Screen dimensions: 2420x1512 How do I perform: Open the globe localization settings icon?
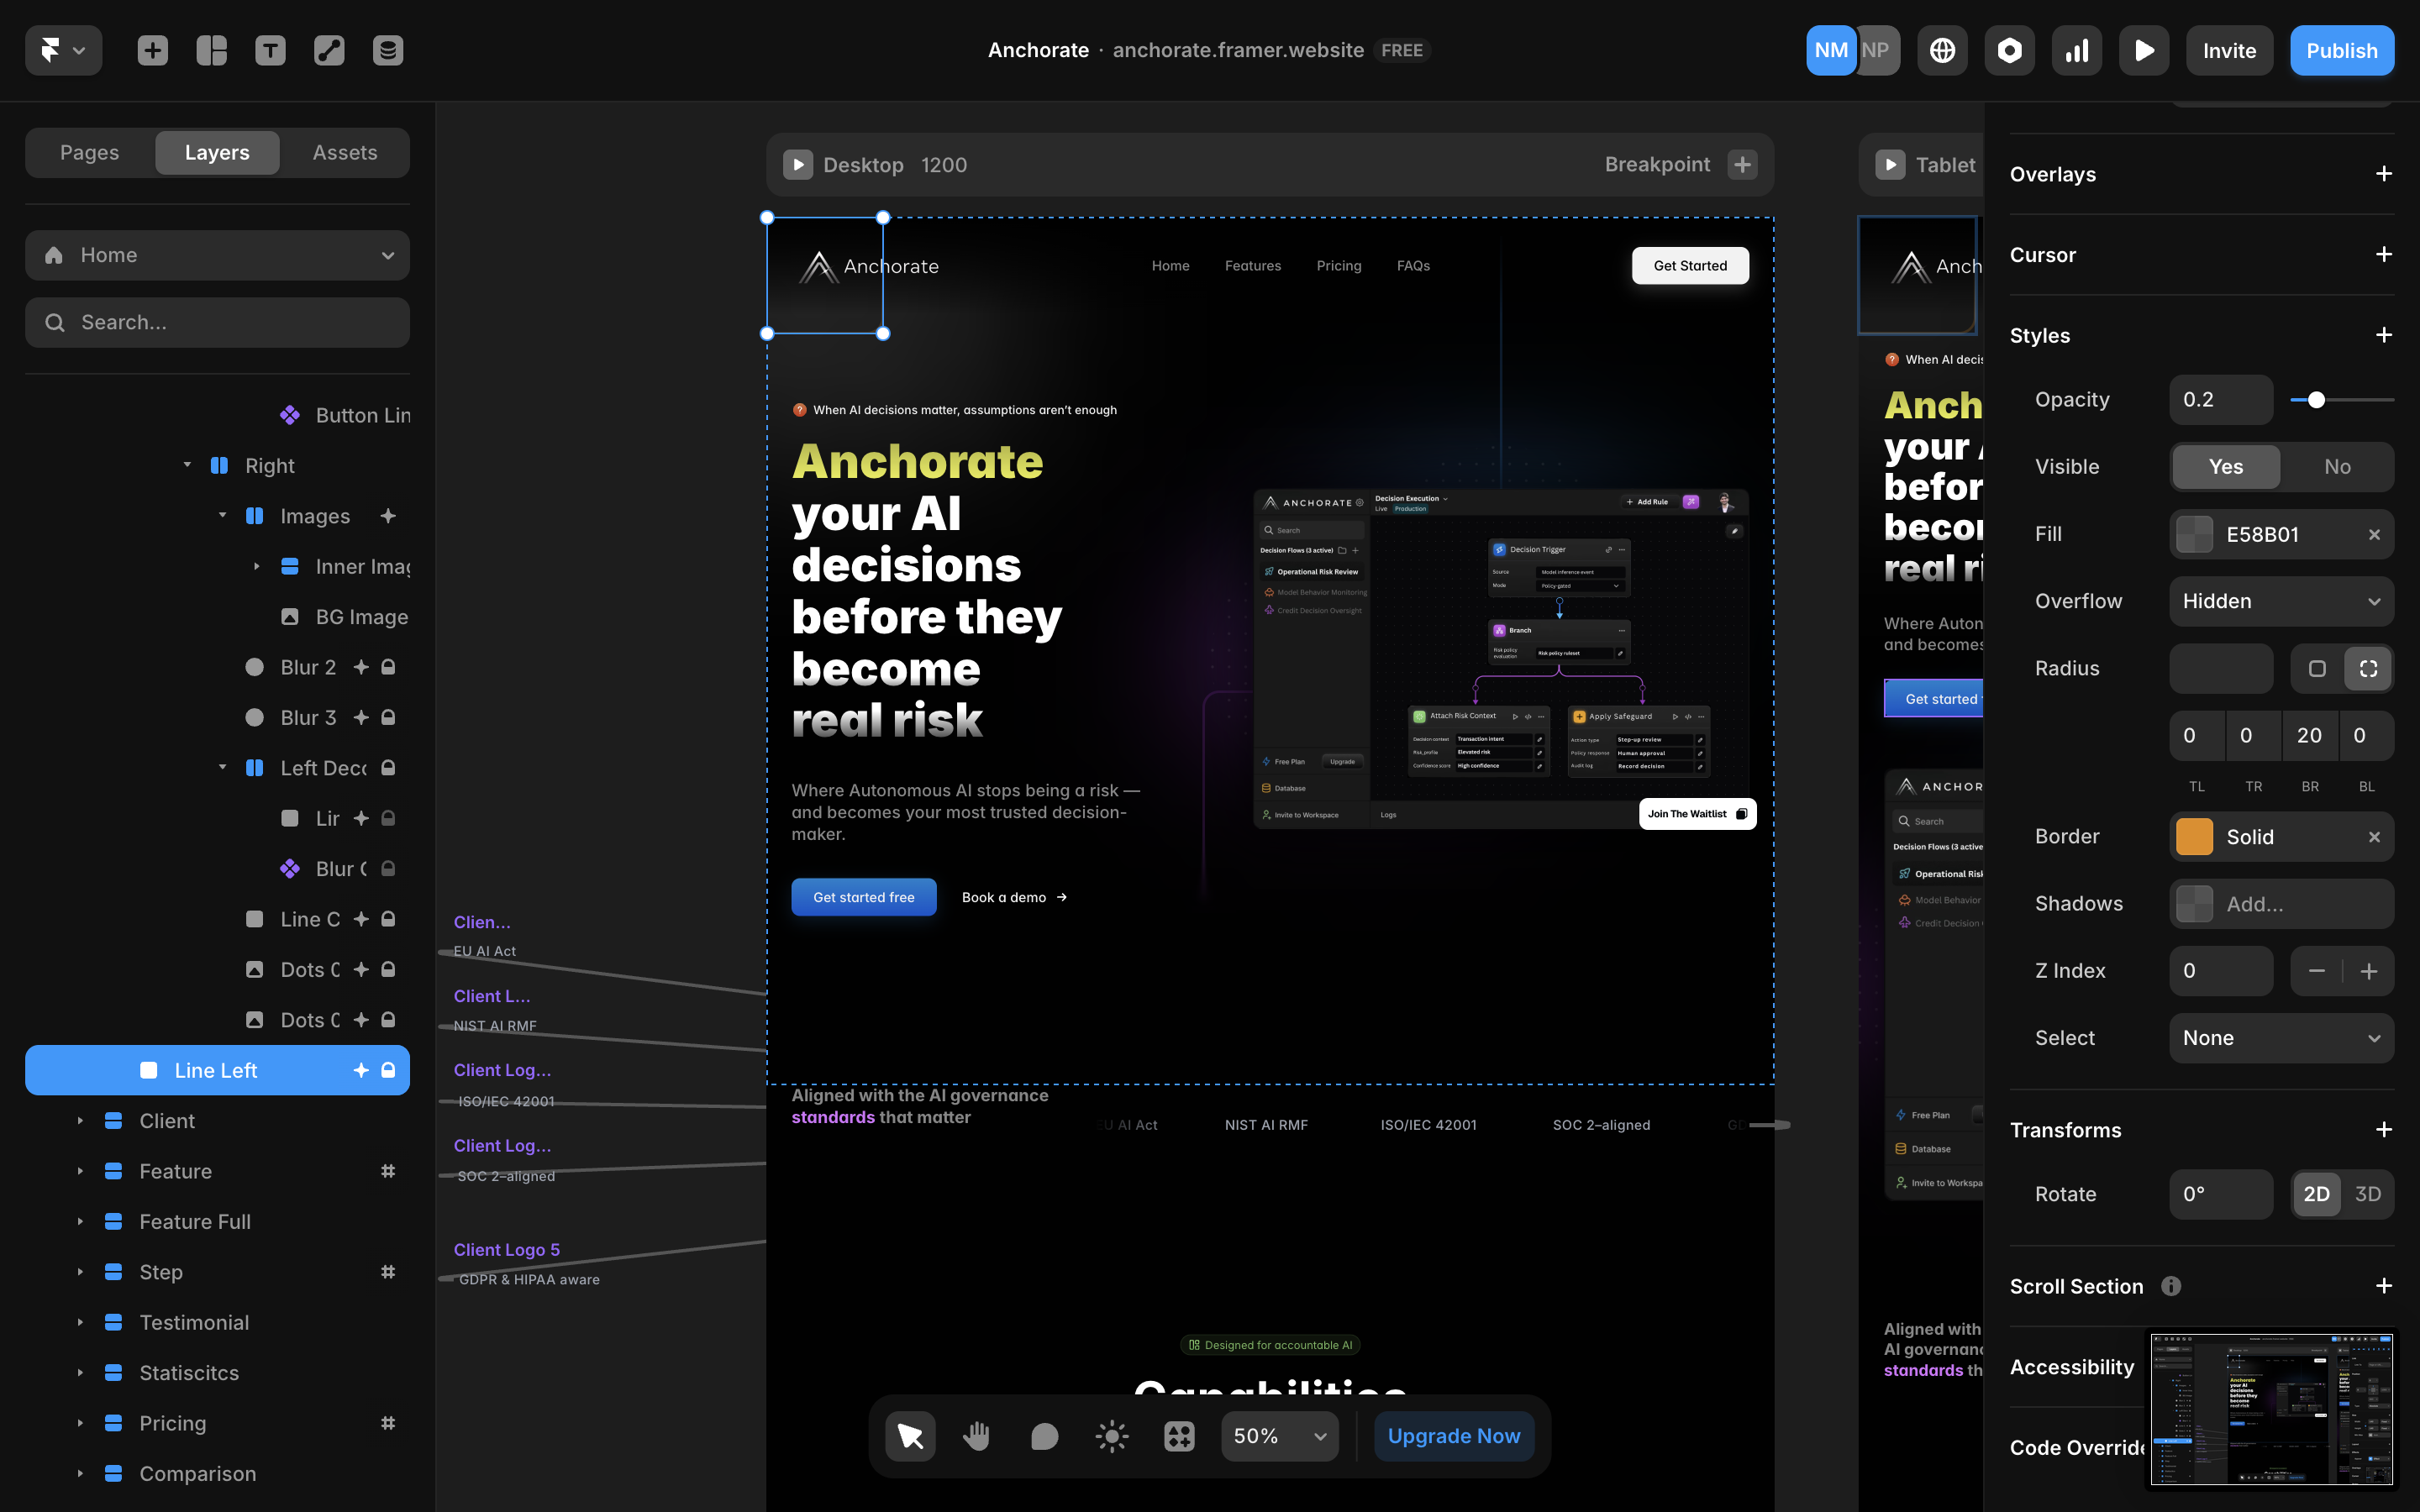1942,50
